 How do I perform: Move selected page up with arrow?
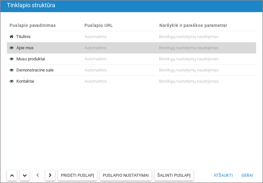(x=12, y=175)
